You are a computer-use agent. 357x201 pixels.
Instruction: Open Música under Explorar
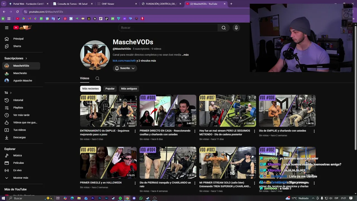point(21,155)
